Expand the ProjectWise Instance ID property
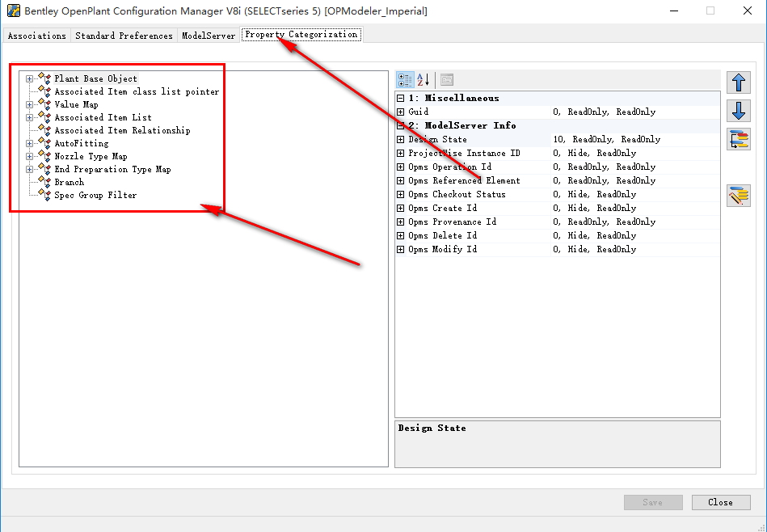Screen dimensions: 767x532 401,153
